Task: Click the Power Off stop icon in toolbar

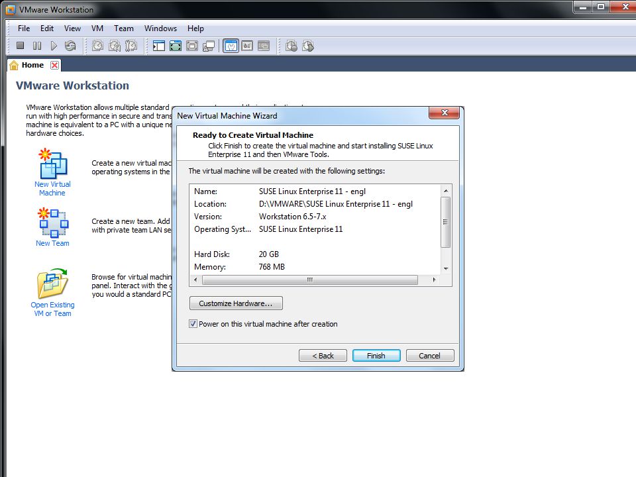Action: coord(20,46)
